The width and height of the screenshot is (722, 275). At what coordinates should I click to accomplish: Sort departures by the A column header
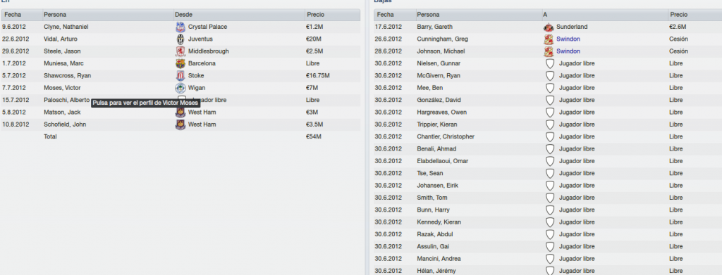[605, 15]
